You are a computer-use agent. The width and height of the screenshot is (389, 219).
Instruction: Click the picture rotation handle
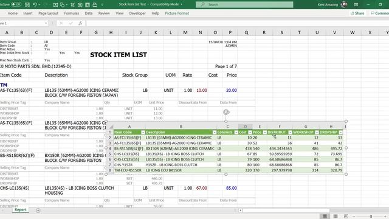[226, 112]
